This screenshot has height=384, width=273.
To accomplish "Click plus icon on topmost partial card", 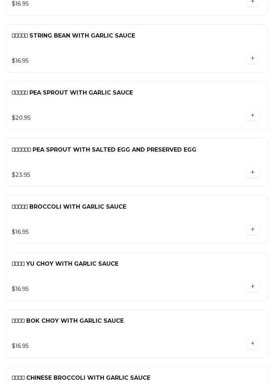I will [252, 2].
